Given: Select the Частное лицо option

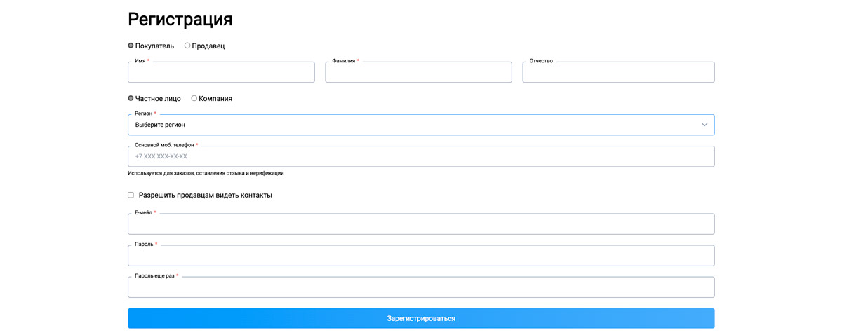Looking at the screenshot, I should point(131,98).
